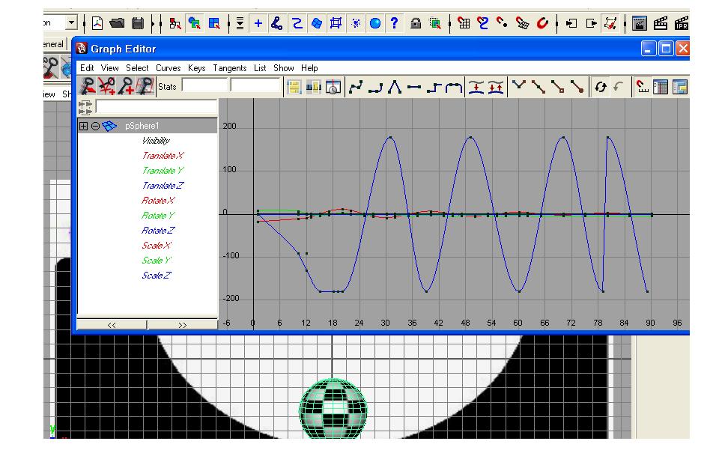Viewport: 716px width, 456px height.
Task: Open the List menu
Action: pos(260,68)
